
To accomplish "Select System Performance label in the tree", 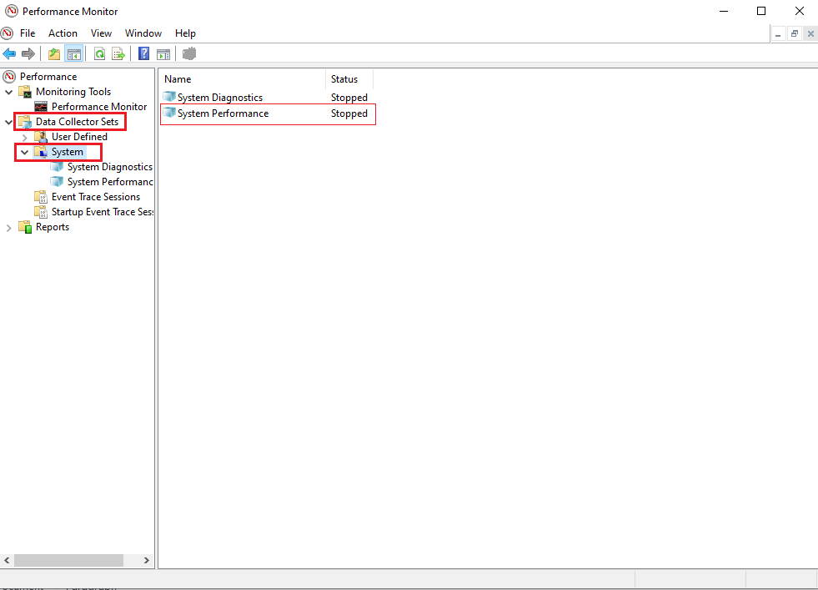I will (x=110, y=182).
